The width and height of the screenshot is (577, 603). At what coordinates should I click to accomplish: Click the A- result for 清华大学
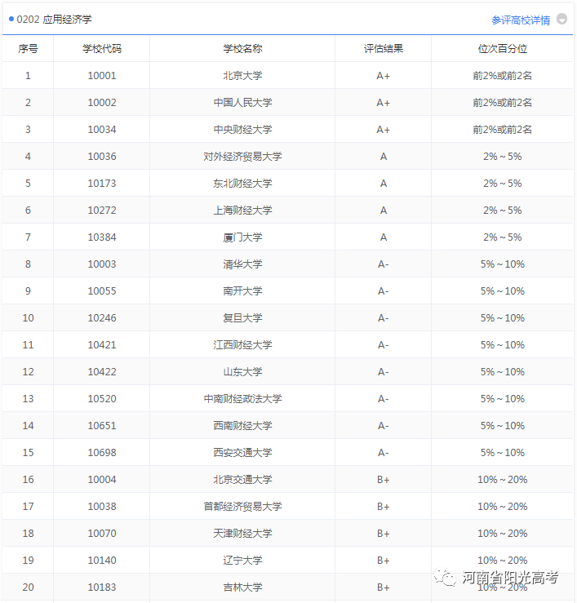(x=383, y=264)
